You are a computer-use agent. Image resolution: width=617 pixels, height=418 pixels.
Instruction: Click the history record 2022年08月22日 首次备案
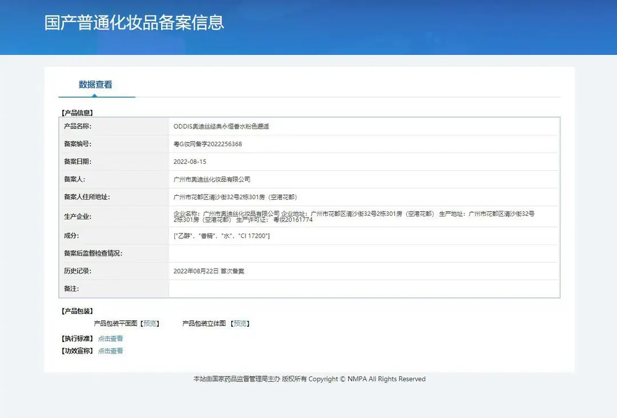[x=209, y=271]
